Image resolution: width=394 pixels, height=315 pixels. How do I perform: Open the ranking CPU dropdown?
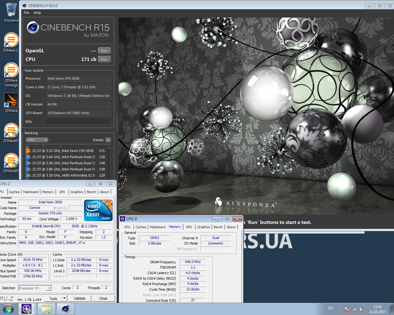tap(37, 140)
